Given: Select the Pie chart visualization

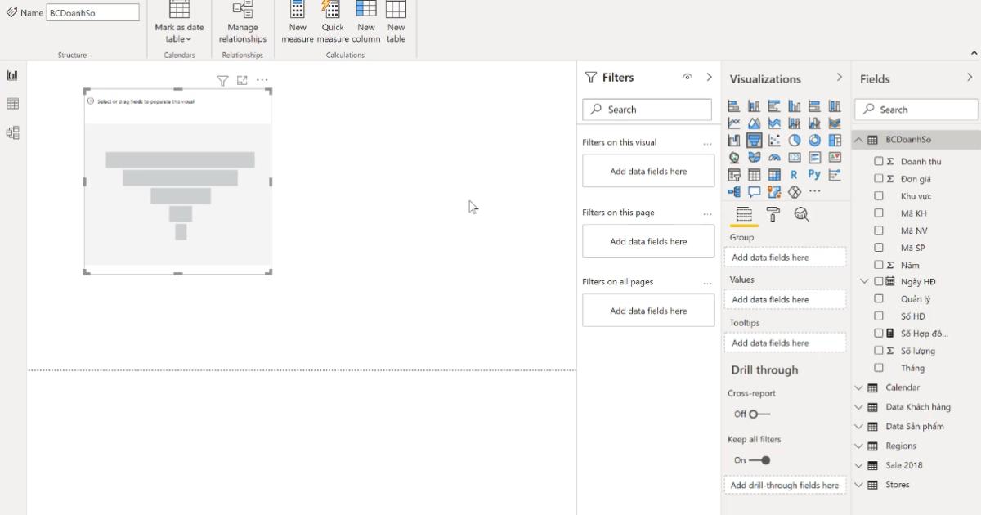Looking at the screenshot, I should [794, 141].
